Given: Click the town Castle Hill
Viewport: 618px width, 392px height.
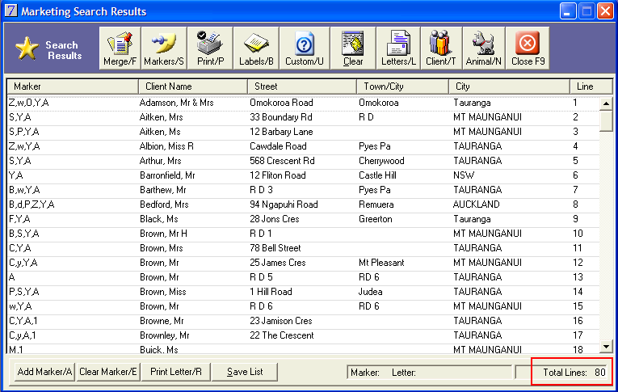Looking at the screenshot, I should pyautogui.click(x=377, y=176).
